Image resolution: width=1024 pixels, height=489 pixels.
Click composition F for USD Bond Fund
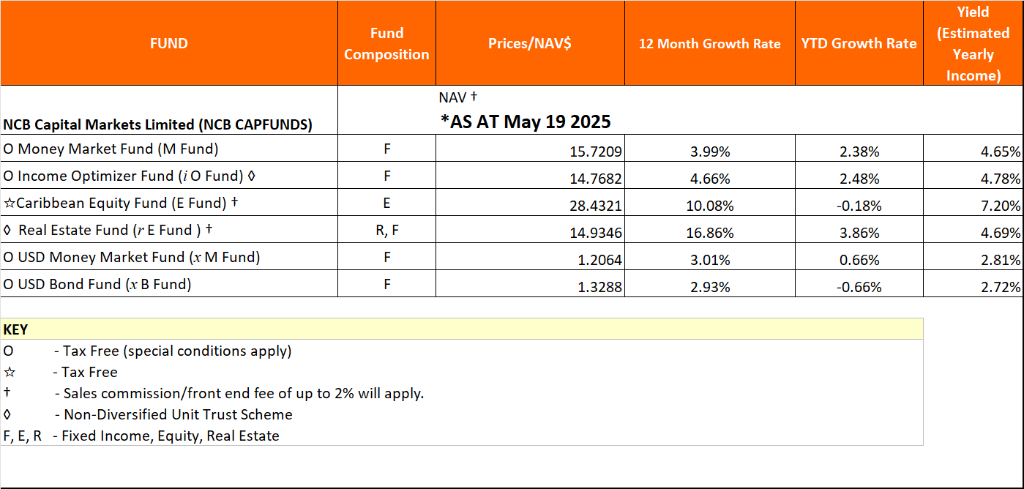(386, 284)
